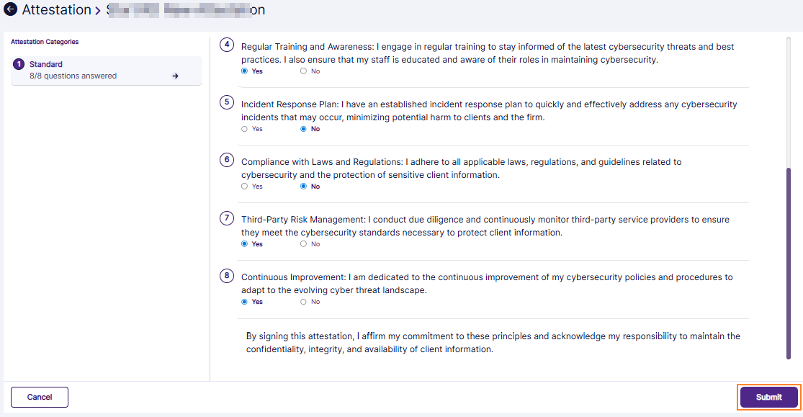Select Yes for Incident Response Plan

tap(244, 128)
